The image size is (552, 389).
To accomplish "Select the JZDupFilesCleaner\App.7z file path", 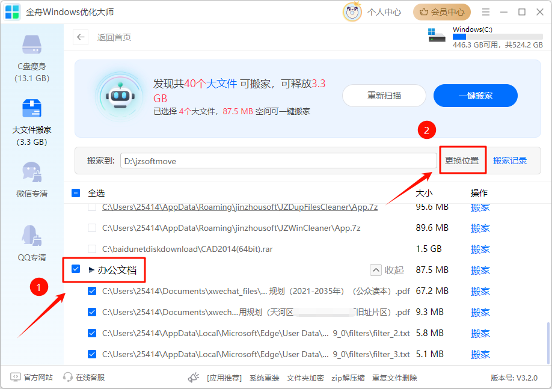I will (240, 207).
